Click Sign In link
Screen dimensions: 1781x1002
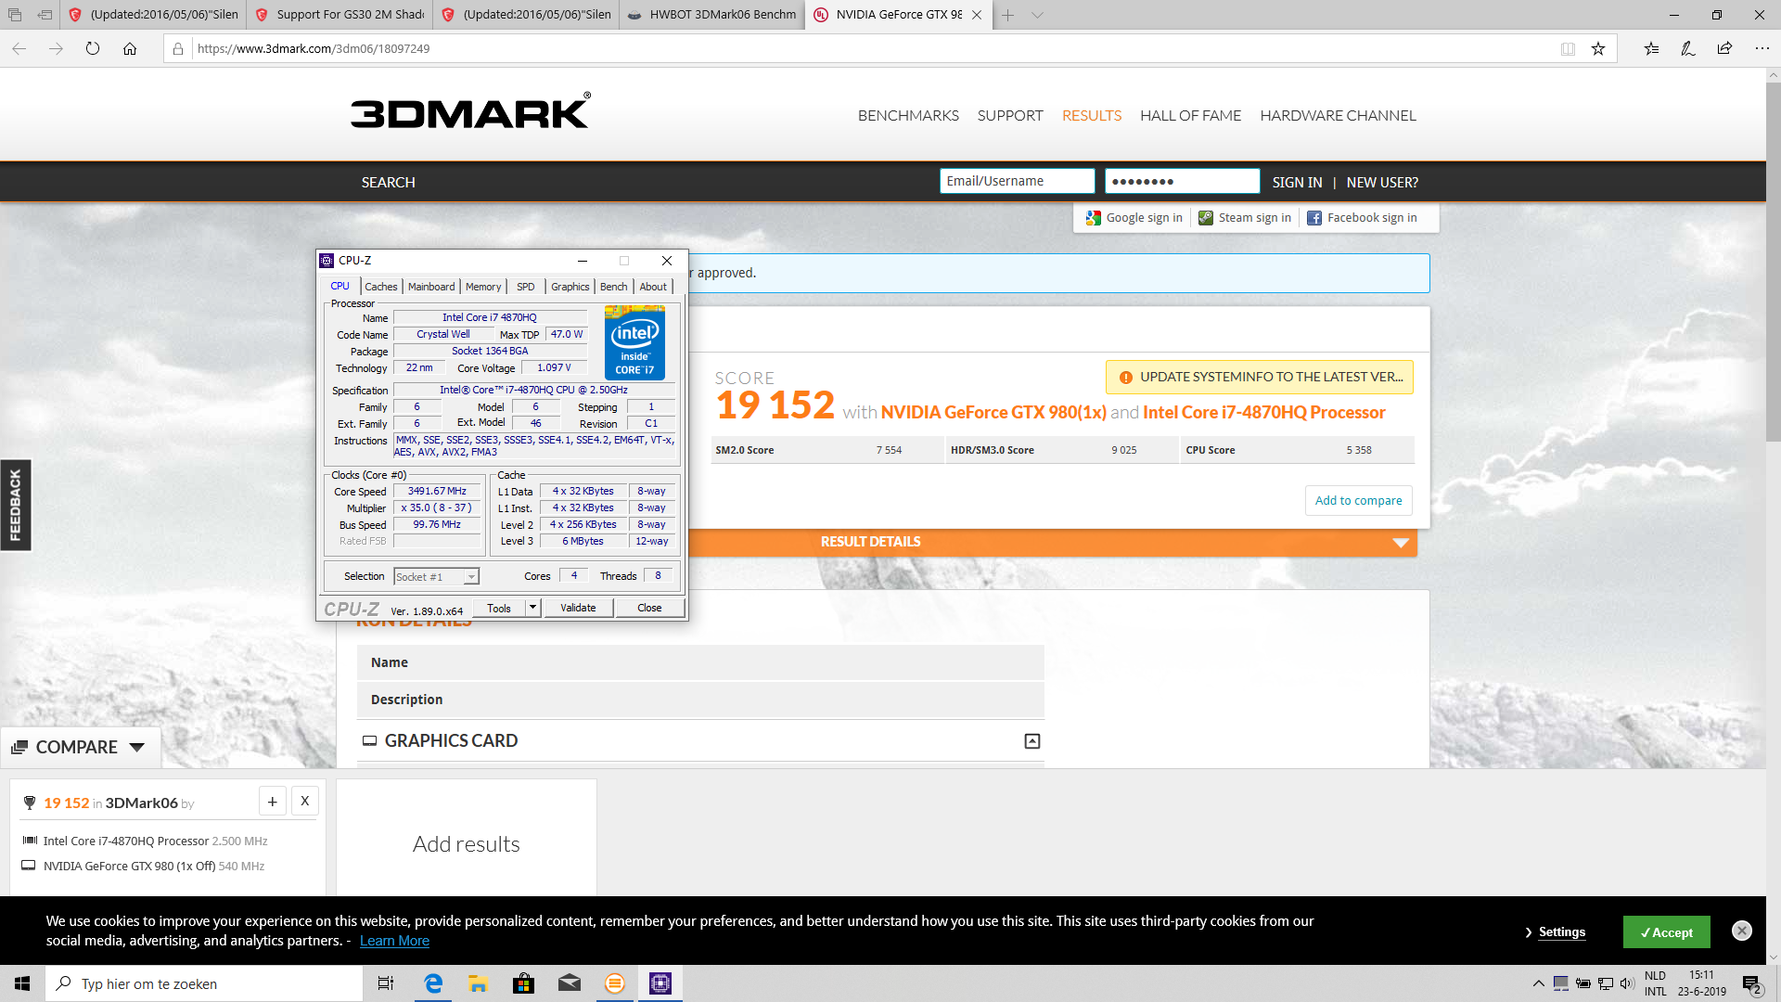coord(1297,183)
